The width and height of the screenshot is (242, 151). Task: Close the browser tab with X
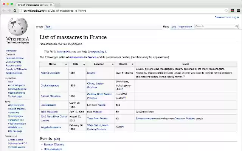pos(51,5)
